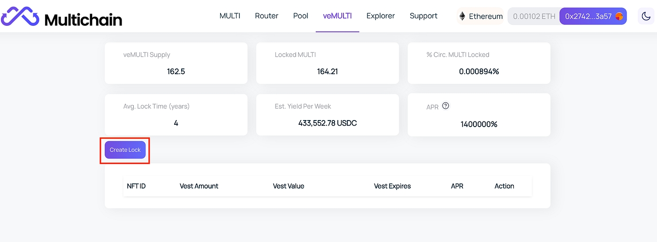Select the veMULTI tab
Image resolution: width=657 pixels, height=242 pixels.
pyautogui.click(x=337, y=16)
